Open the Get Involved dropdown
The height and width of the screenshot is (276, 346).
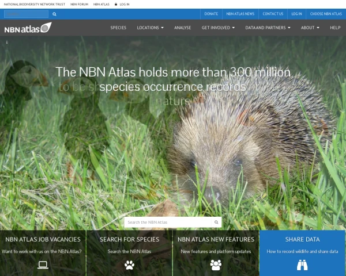pos(218,28)
